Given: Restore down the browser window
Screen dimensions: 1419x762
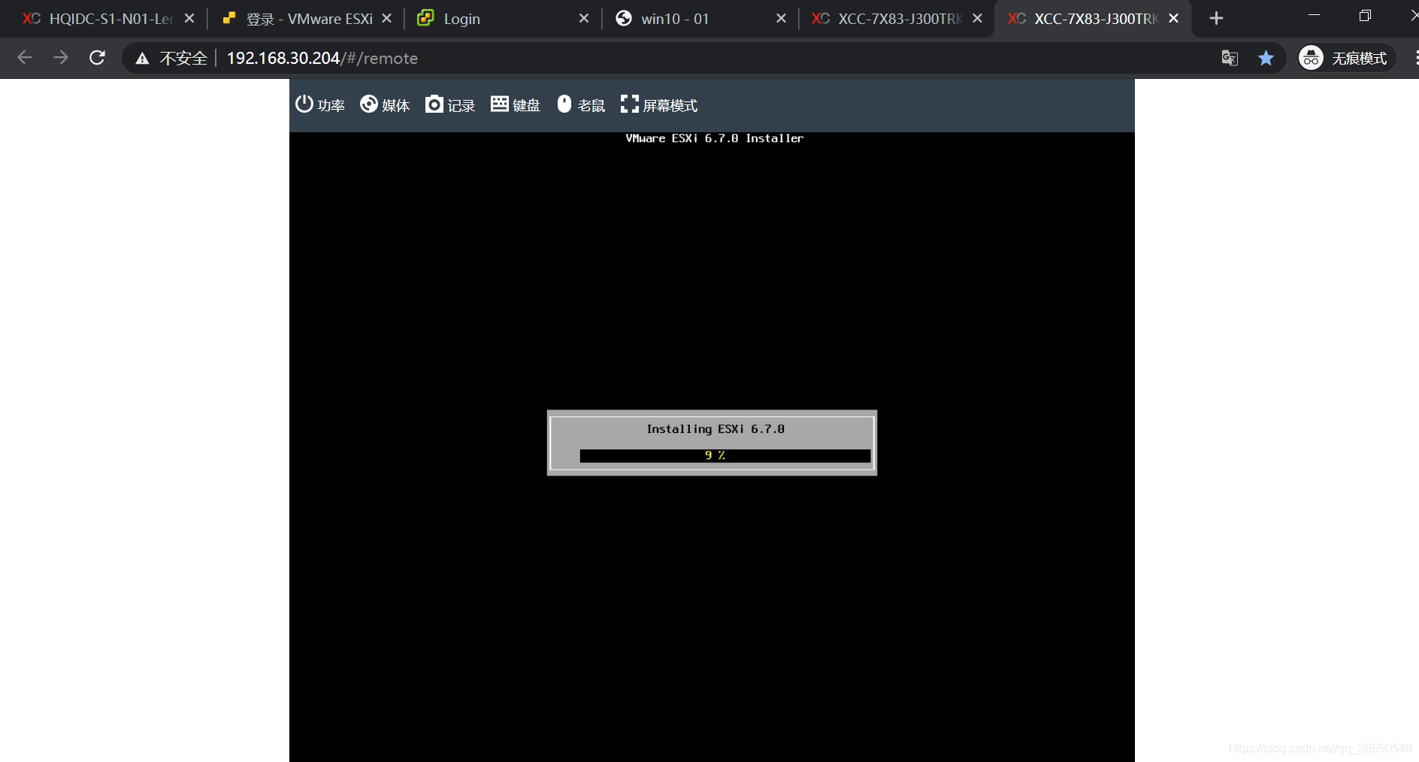Looking at the screenshot, I should [1366, 16].
